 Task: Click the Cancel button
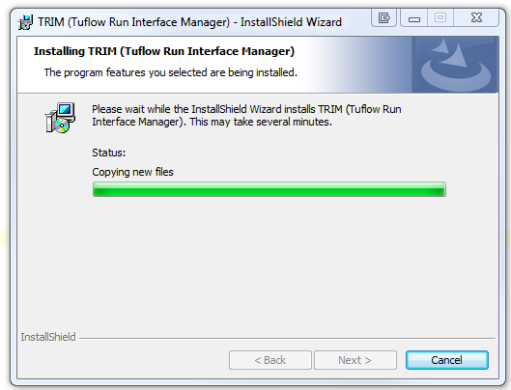tap(447, 360)
